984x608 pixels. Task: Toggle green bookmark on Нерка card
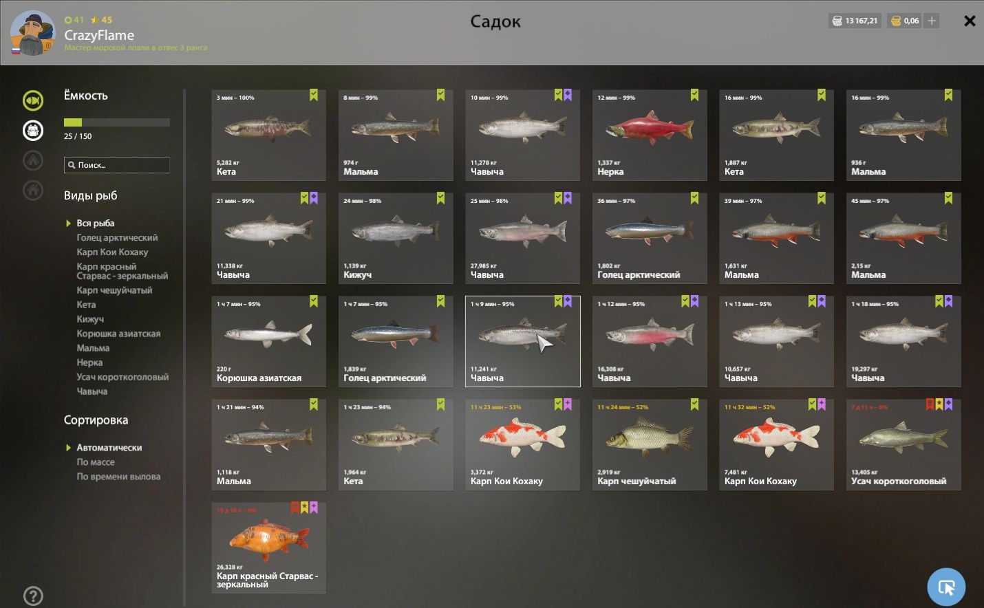click(x=695, y=95)
